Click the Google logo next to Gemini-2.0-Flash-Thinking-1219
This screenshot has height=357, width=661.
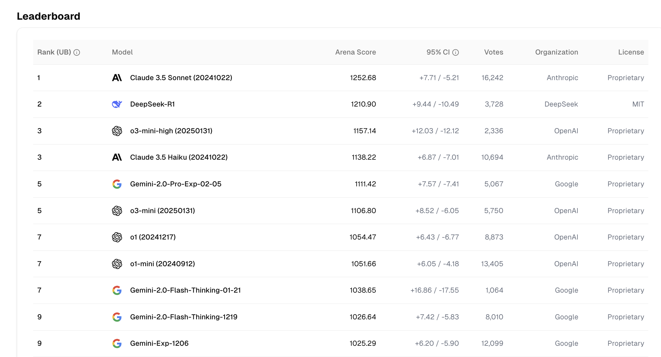(117, 317)
